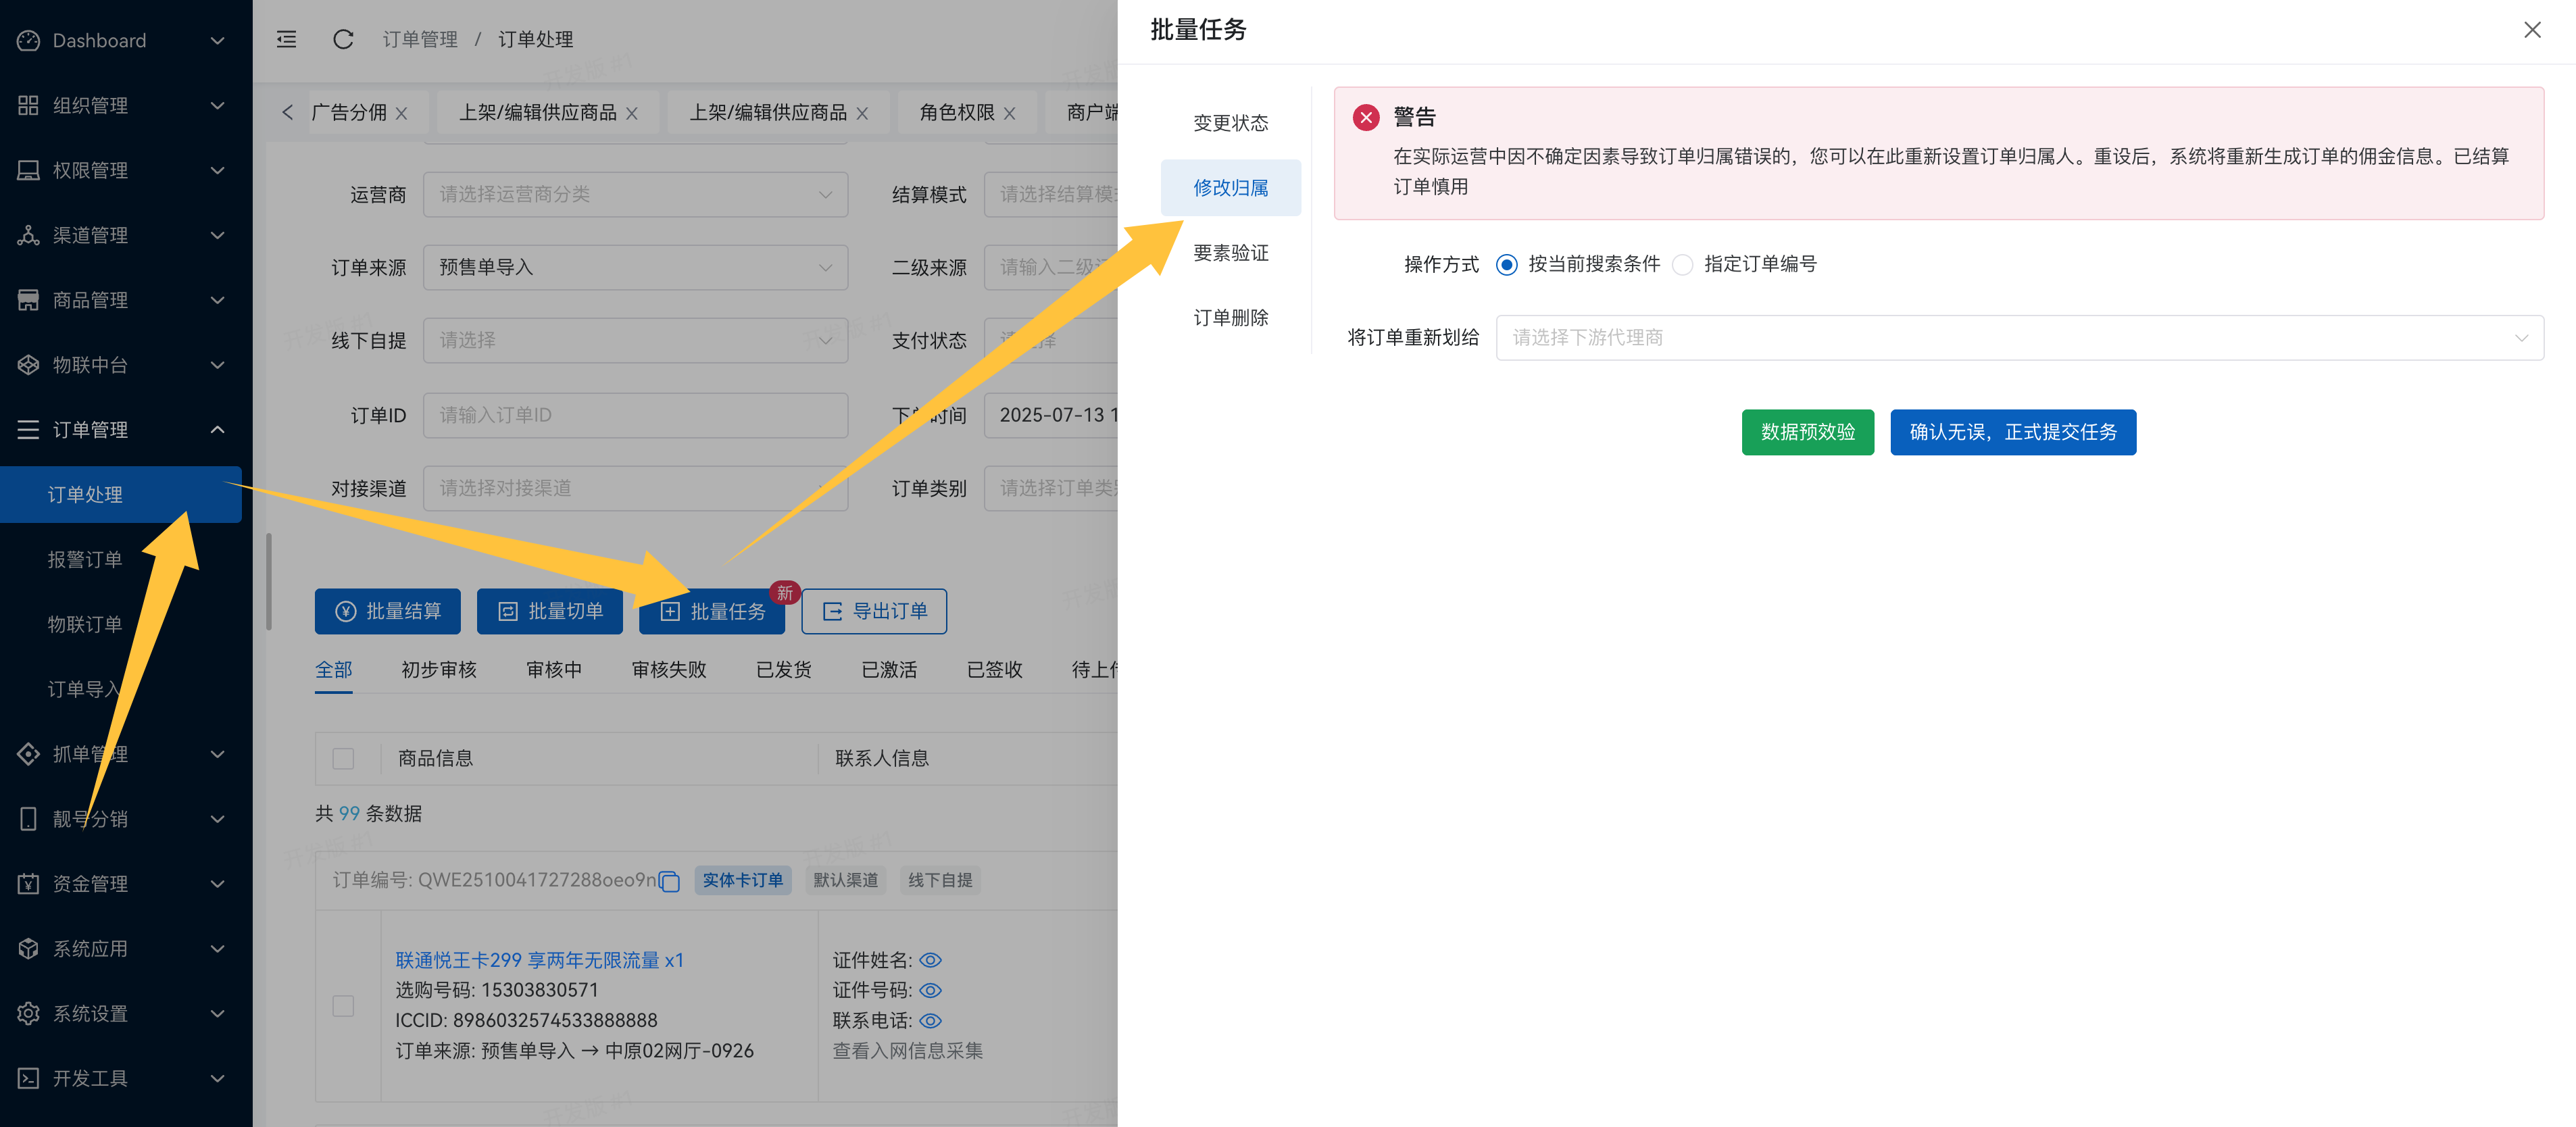Click the Dashboard sidebar icon
This screenshot has height=1127, width=2576.
(x=28, y=40)
